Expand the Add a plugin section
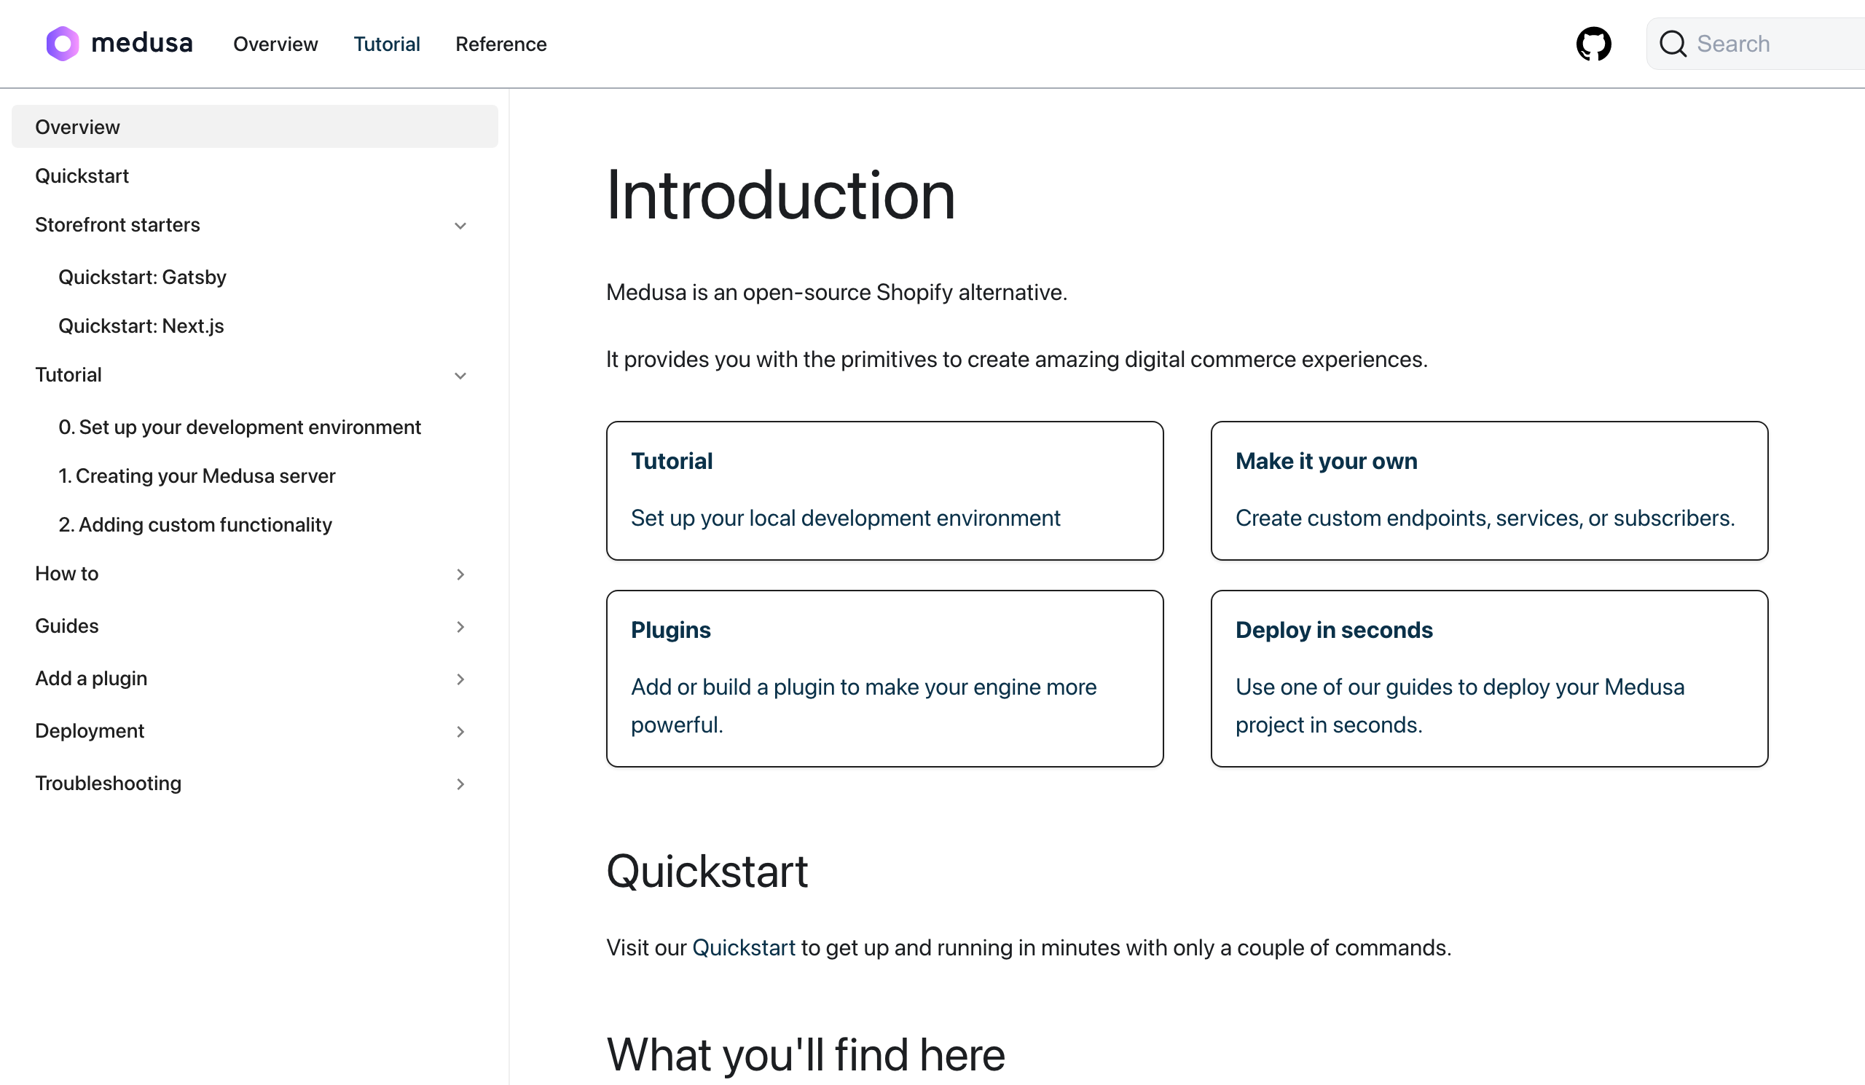1865x1085 pixels. [460, 679]
